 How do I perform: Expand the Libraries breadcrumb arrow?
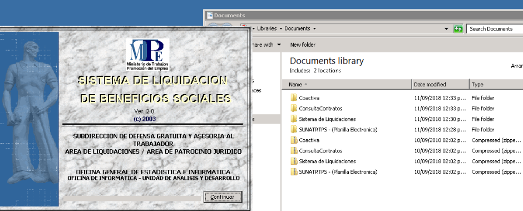[x=281, y=29]
